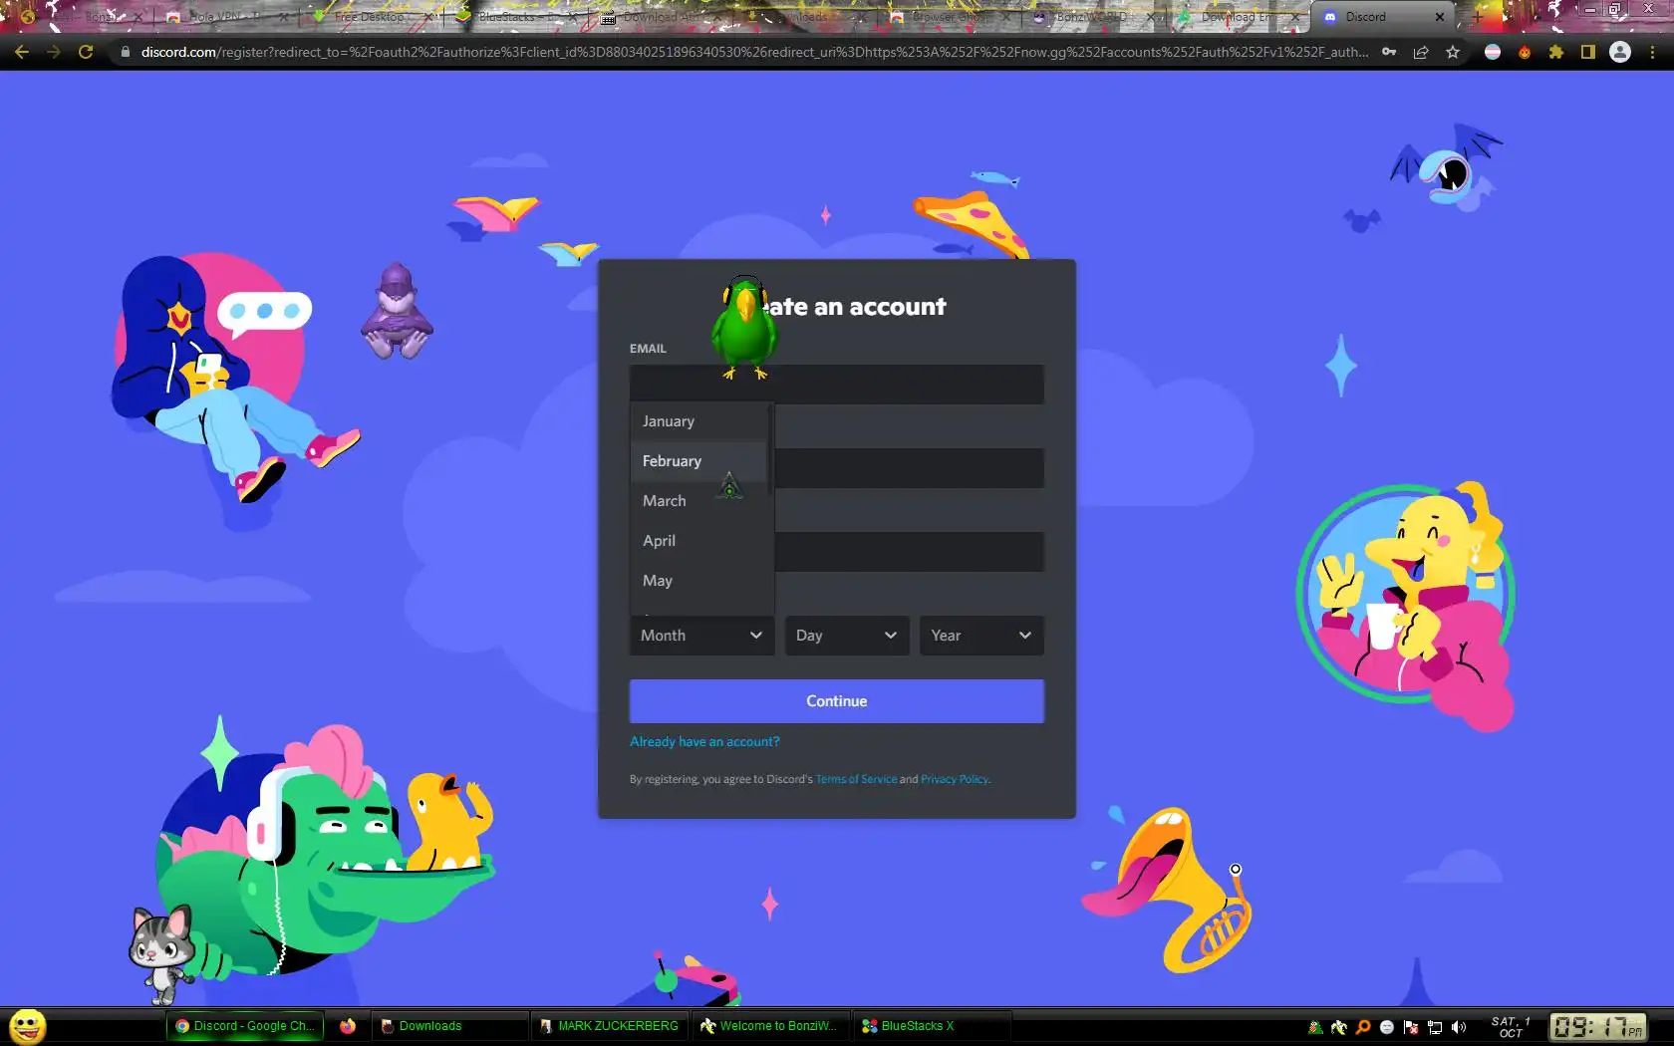Viewport: 1674px width, 1046px height.
Task: Close the Discord browser tab
Action: point(1439,17)
